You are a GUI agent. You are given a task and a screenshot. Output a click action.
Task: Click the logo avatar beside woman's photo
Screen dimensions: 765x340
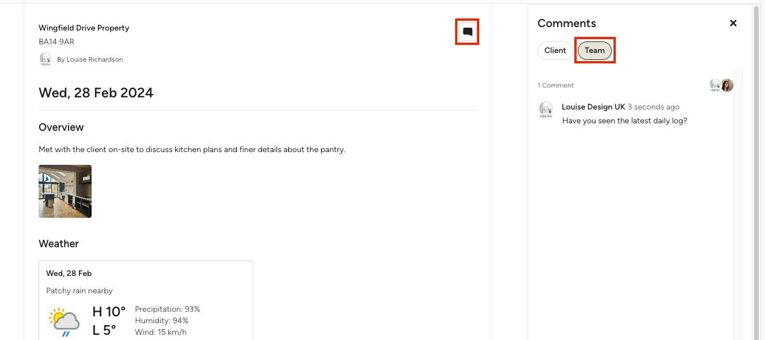(715, 85)
